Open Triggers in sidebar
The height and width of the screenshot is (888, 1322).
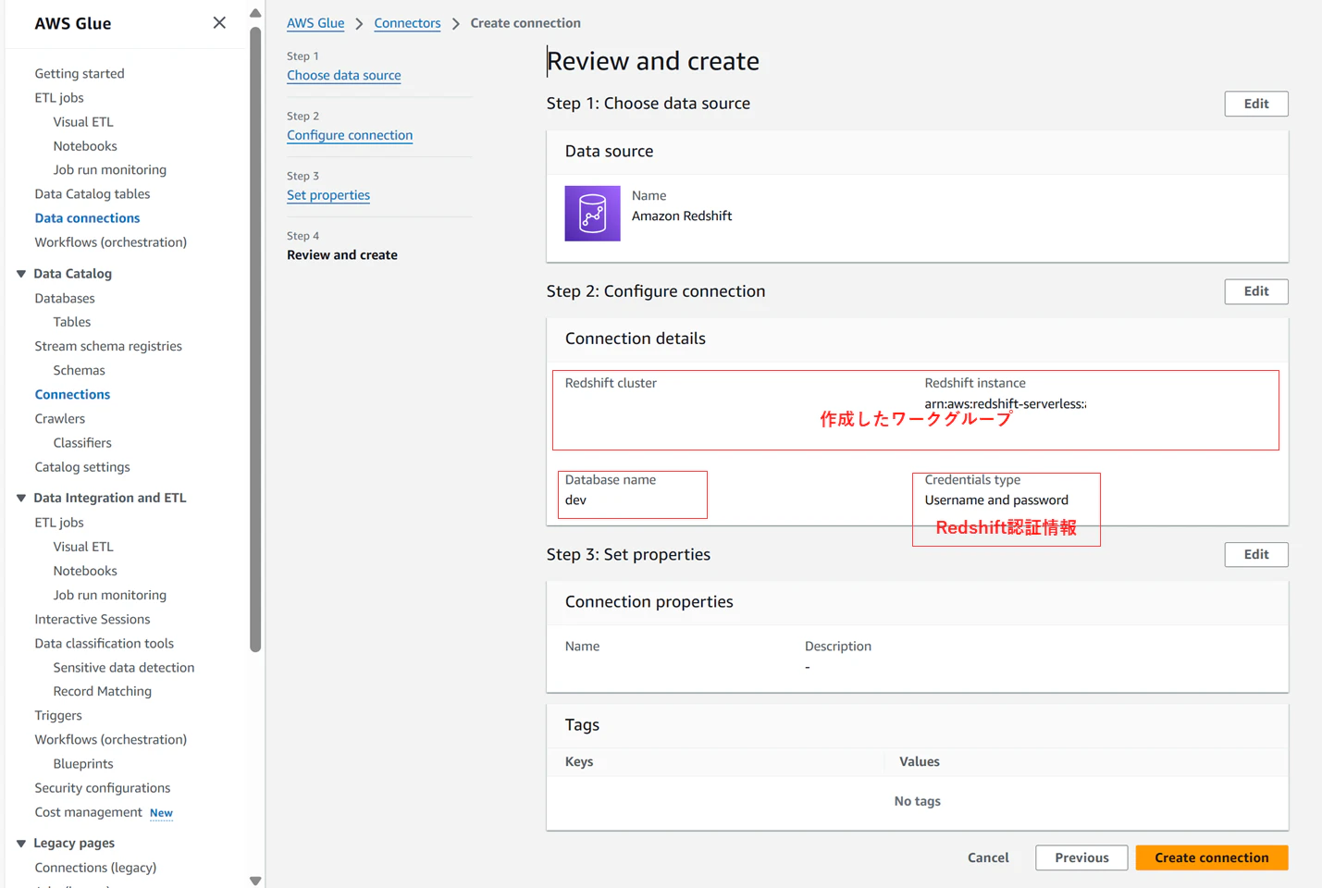point(58,715)
